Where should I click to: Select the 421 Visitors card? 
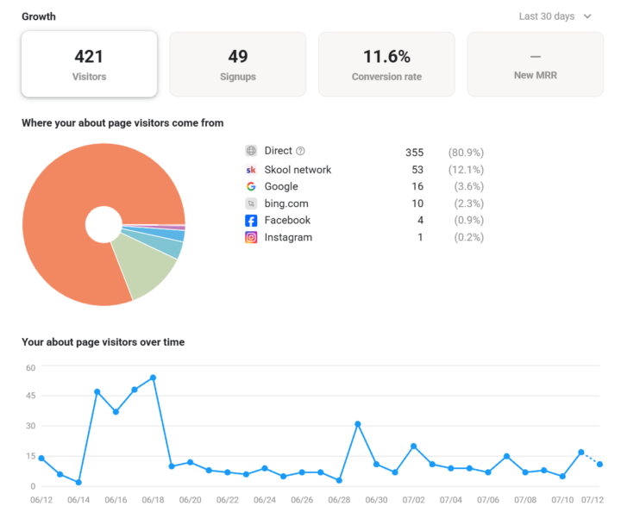[89, 64]
